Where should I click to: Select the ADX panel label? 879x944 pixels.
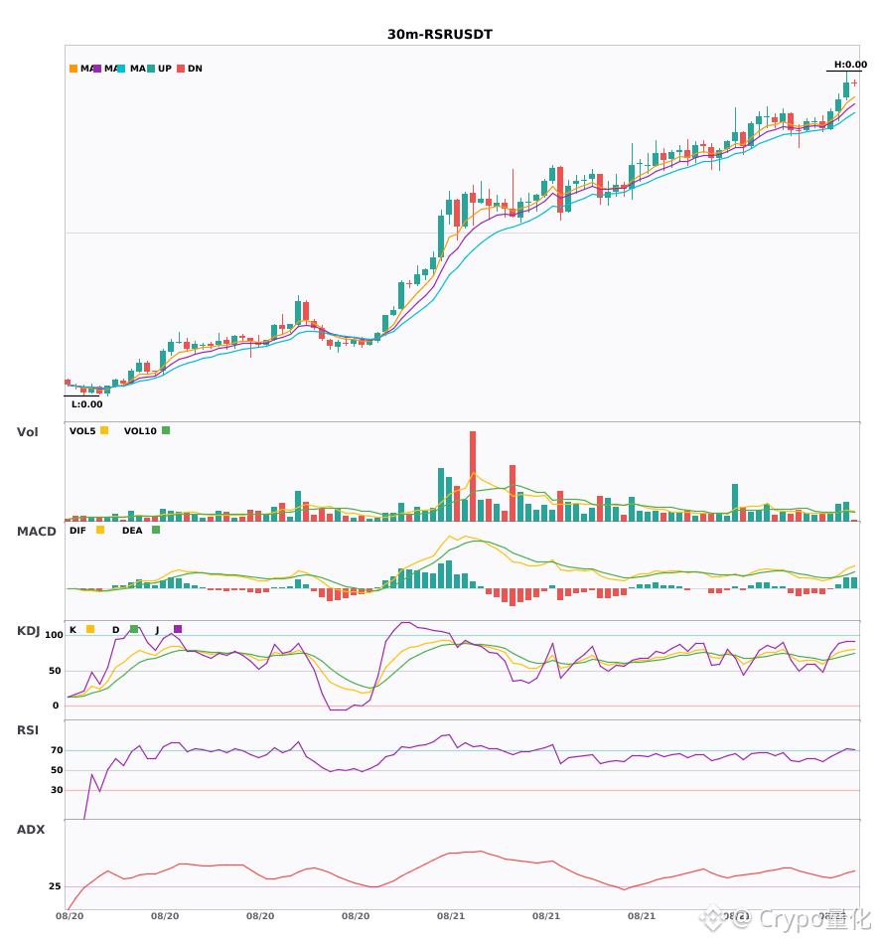[x=31, y=830]
